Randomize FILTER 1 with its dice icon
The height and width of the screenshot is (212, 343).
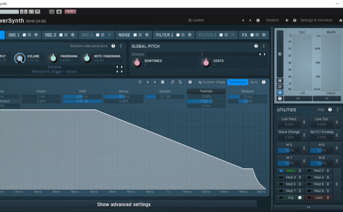tap(178, 35)
